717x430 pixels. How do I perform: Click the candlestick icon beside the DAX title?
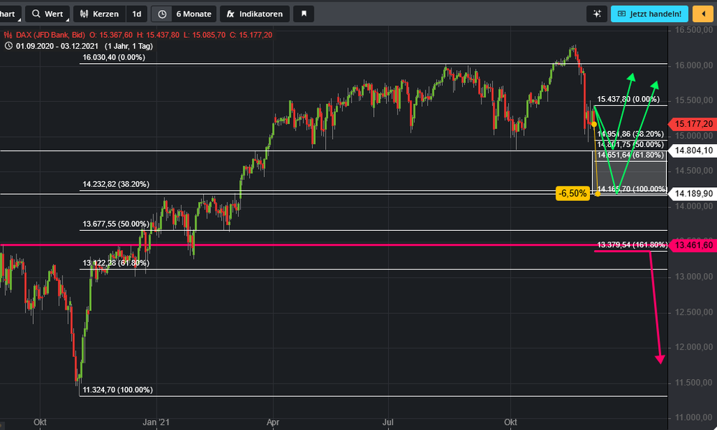[8, 34]
